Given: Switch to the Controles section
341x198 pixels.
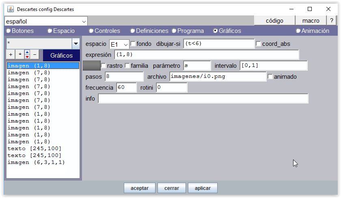Looking at the screenshot, I should 92,31.
